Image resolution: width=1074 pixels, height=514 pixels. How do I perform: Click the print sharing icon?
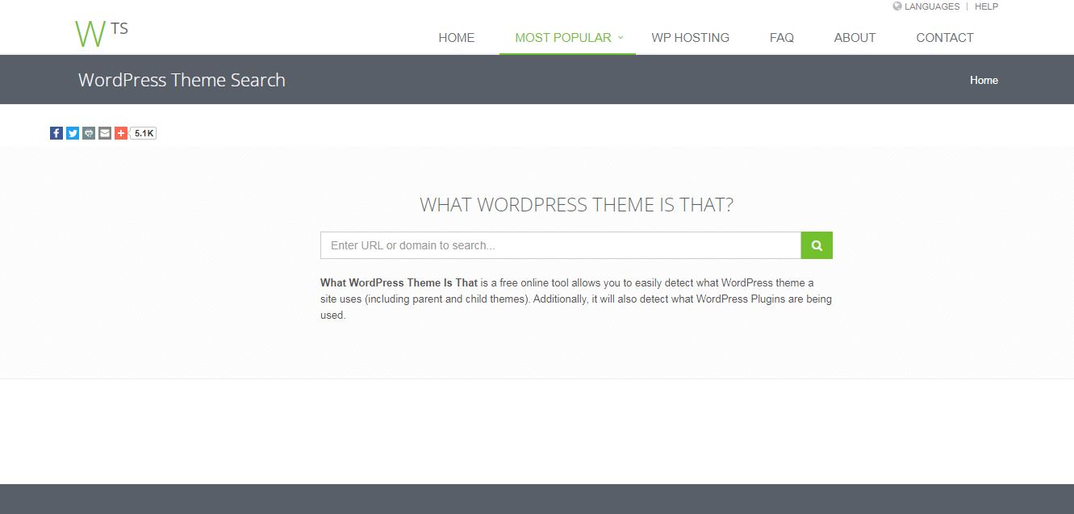tap(88, 132)
